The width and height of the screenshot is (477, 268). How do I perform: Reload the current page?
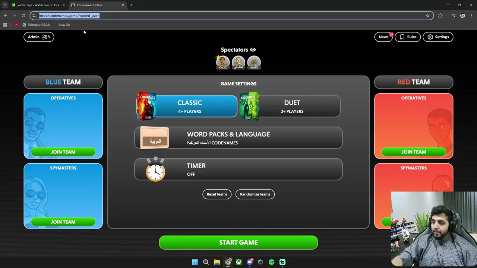tap(23, 16)
